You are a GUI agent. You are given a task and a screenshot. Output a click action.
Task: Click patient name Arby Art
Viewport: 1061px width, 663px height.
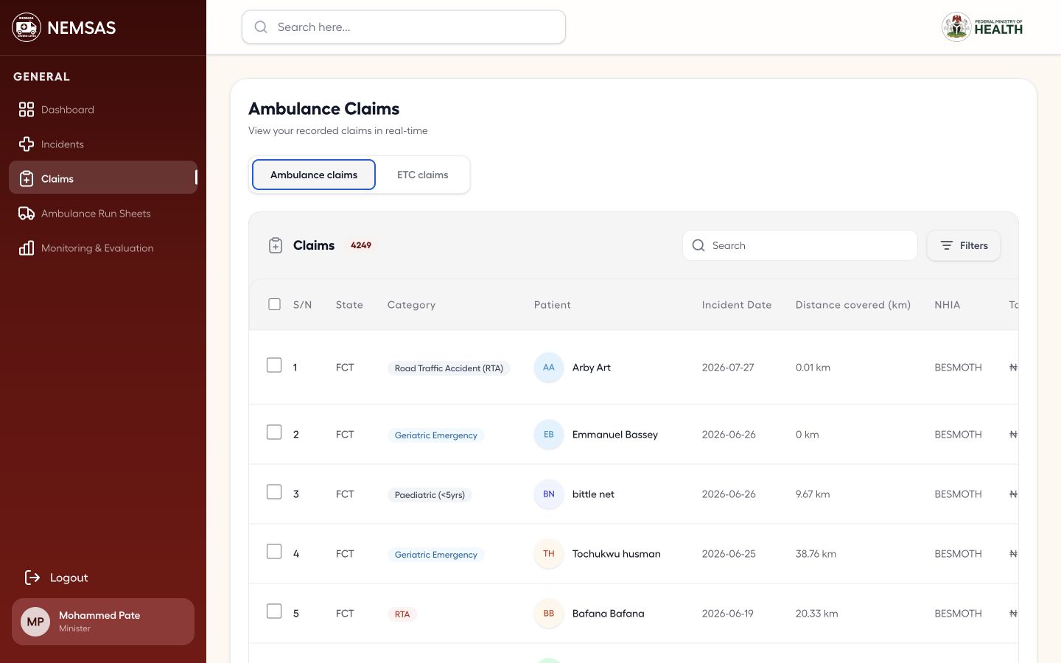tap(592, 368)
